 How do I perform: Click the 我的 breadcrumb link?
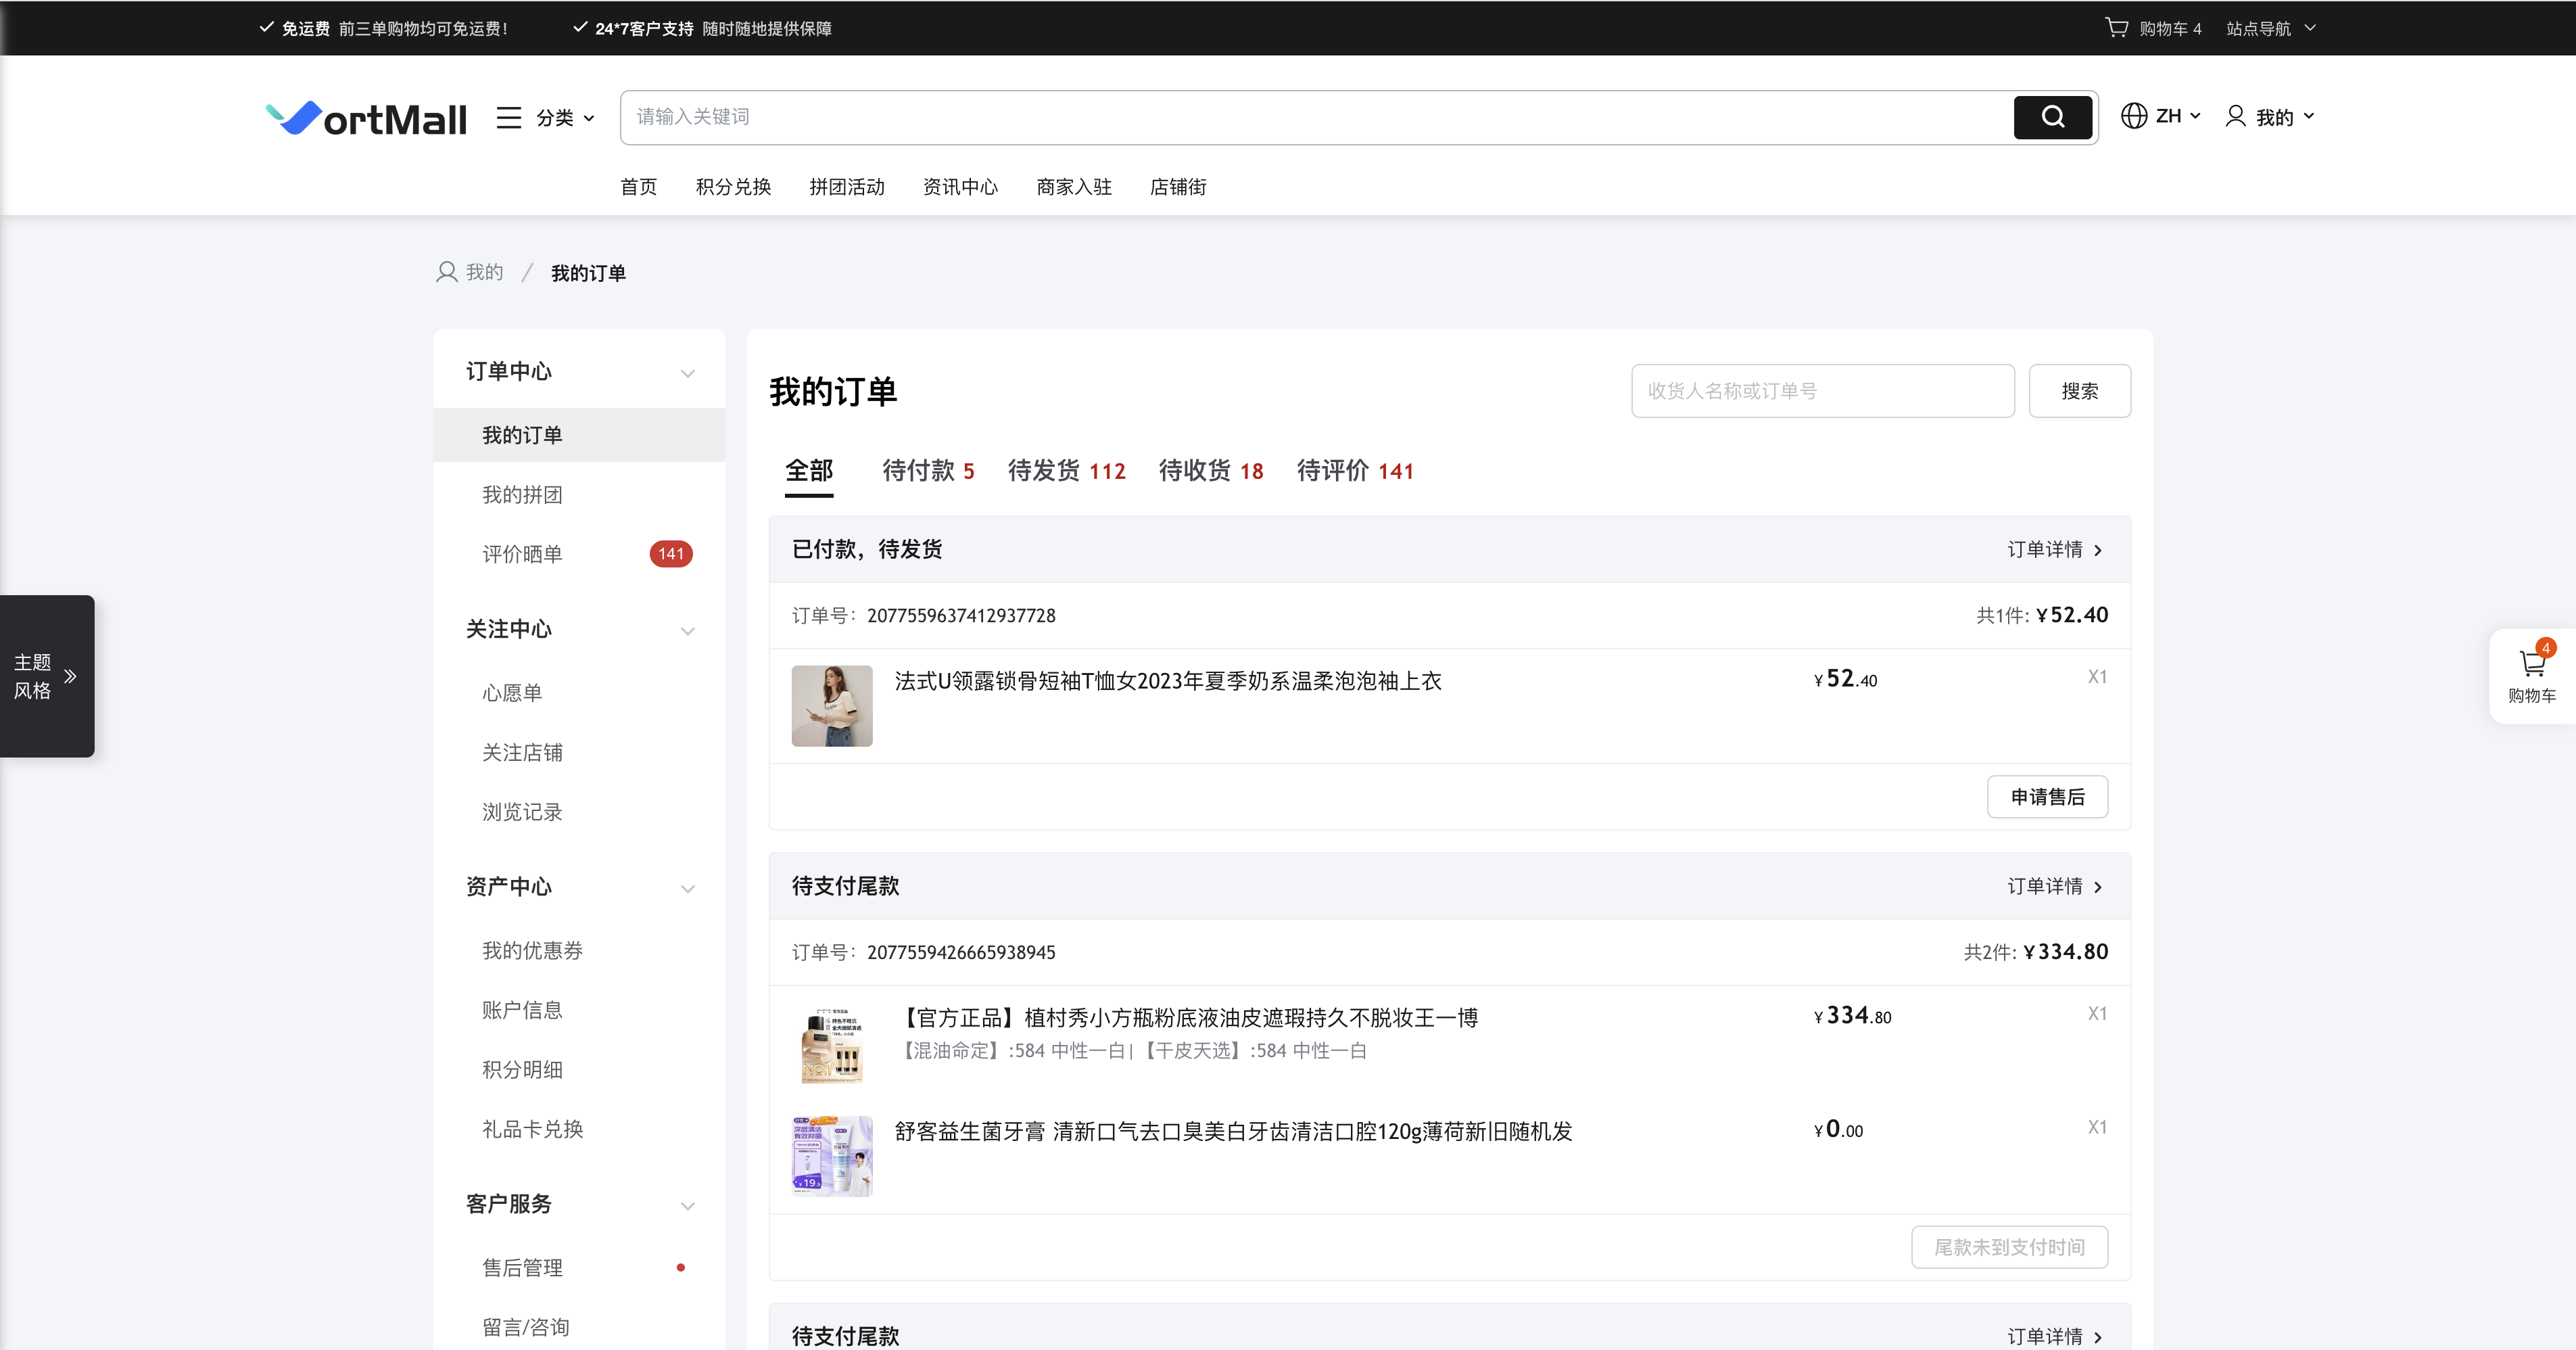coord(484,272)
